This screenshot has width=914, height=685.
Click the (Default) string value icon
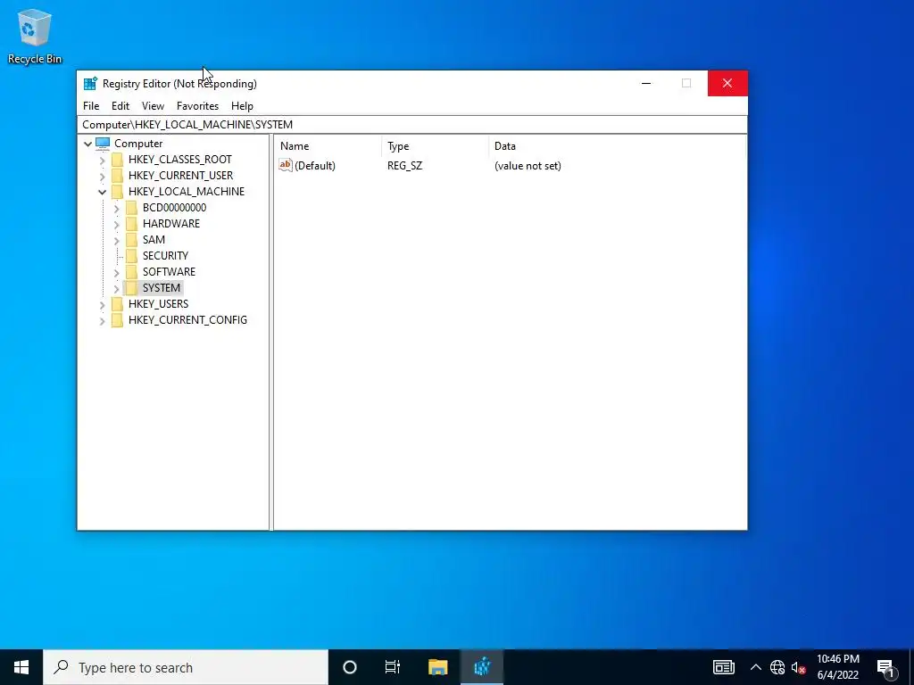[285, 165]
